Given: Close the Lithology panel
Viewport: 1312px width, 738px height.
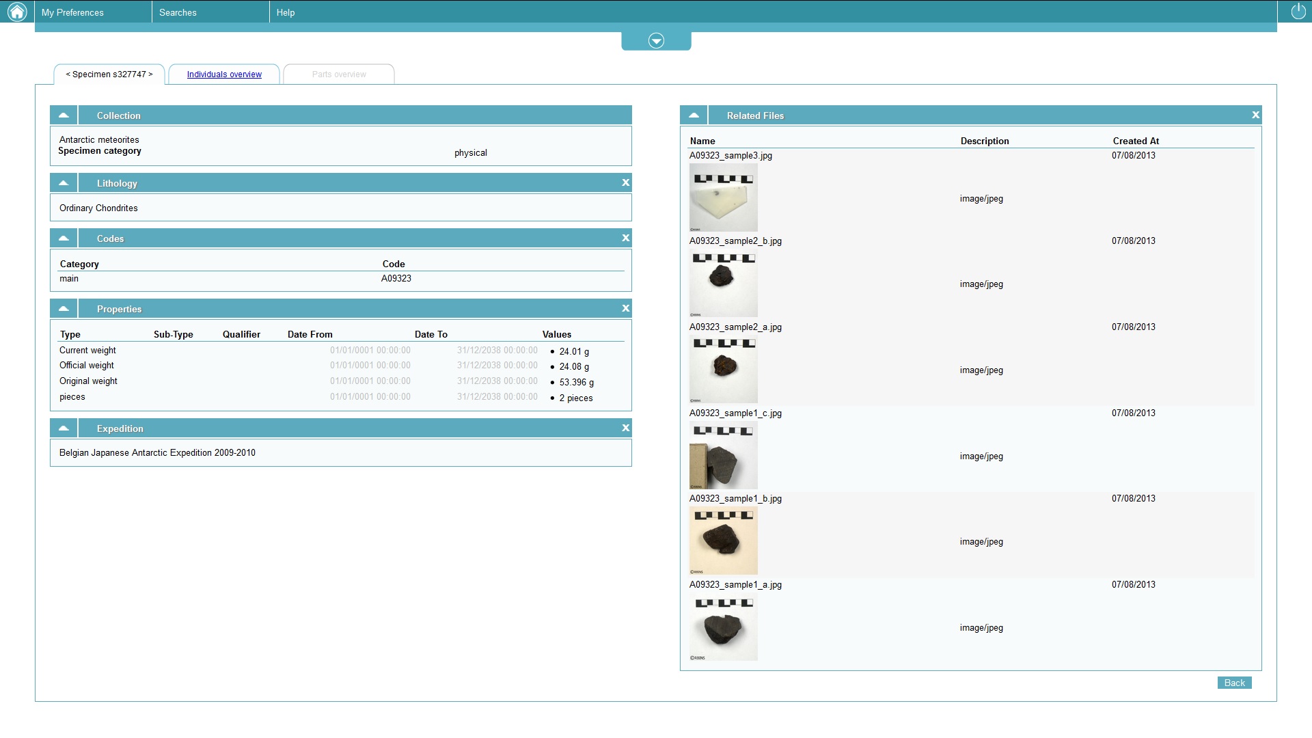Looking at the screenshot, I should [x=625, y=182].
